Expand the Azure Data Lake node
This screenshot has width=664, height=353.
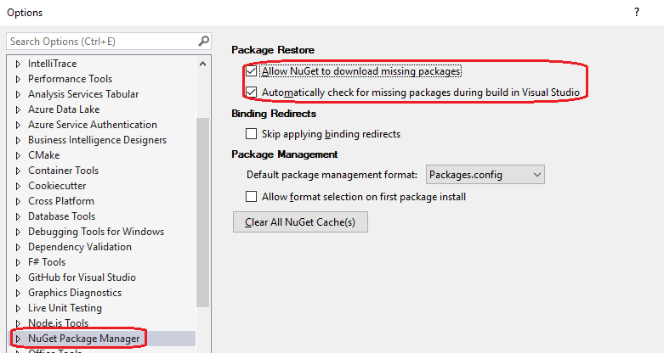click(x=18, y=109)
